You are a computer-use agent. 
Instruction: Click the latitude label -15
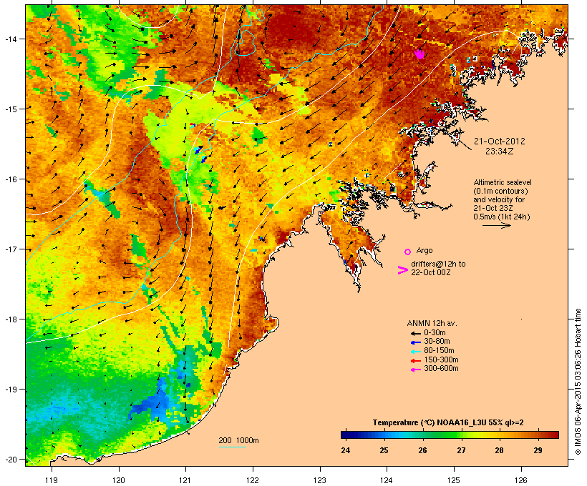(x=10, y=109)
